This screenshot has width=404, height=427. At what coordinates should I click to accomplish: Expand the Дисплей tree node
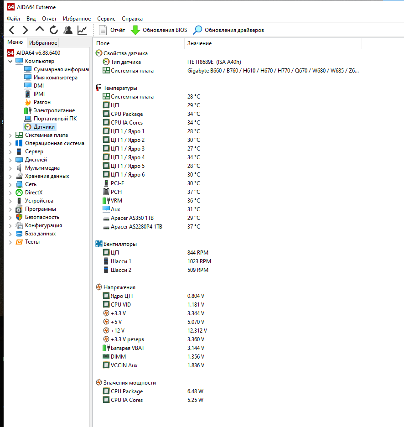(10, 160)
